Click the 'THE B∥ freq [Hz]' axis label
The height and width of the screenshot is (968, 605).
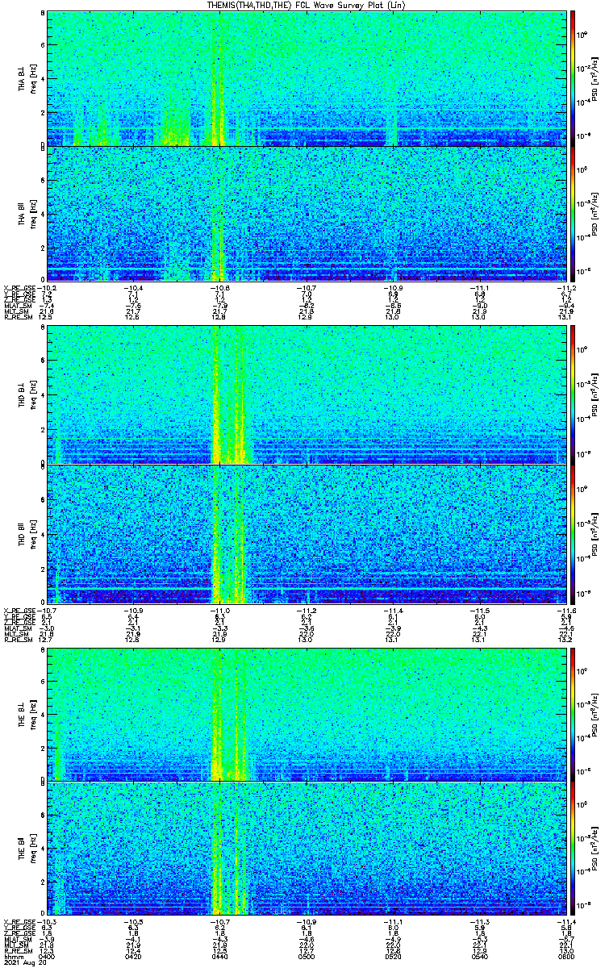click(x=27, y=849)
